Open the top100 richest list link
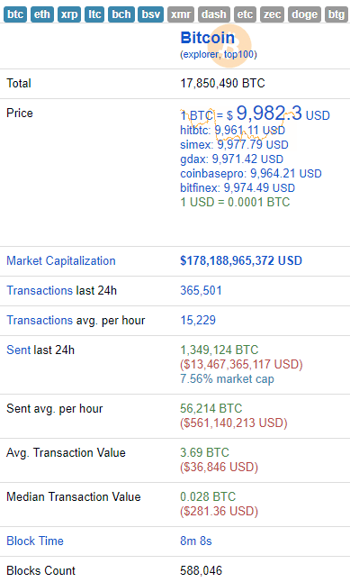 click(x=238, y=54)
